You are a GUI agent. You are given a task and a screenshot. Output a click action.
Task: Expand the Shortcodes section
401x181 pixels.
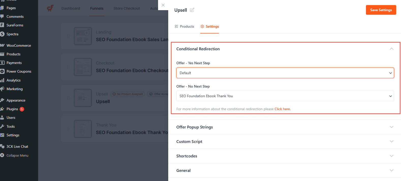[392, 156]
